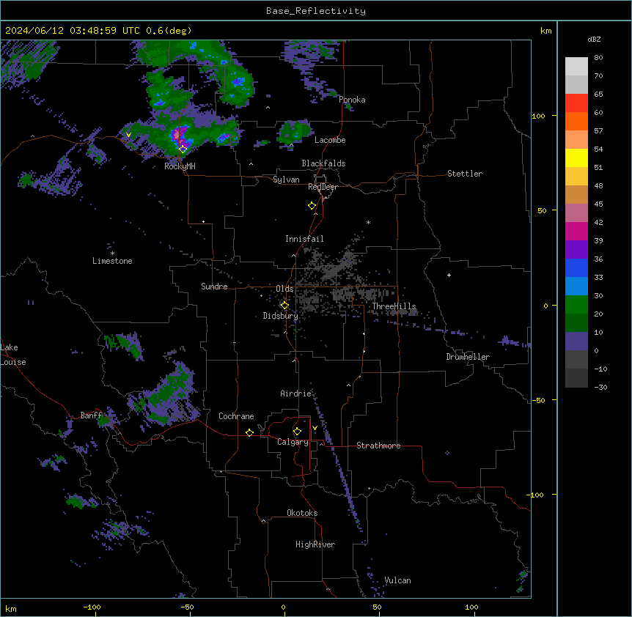Screen dimensions: 632x617
Task: Click the Ponoka city label
Action: point(352,100)
